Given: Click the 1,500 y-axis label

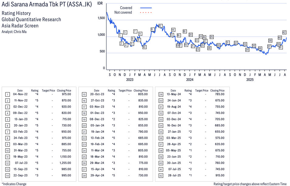Looking at the screenshot, I should 101,18.
